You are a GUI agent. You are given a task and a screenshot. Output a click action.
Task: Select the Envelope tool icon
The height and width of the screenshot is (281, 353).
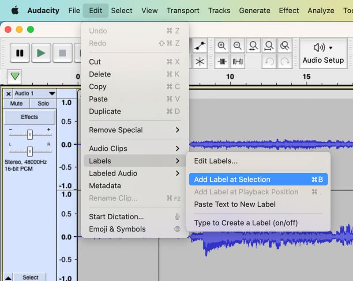tap(200, 46)
